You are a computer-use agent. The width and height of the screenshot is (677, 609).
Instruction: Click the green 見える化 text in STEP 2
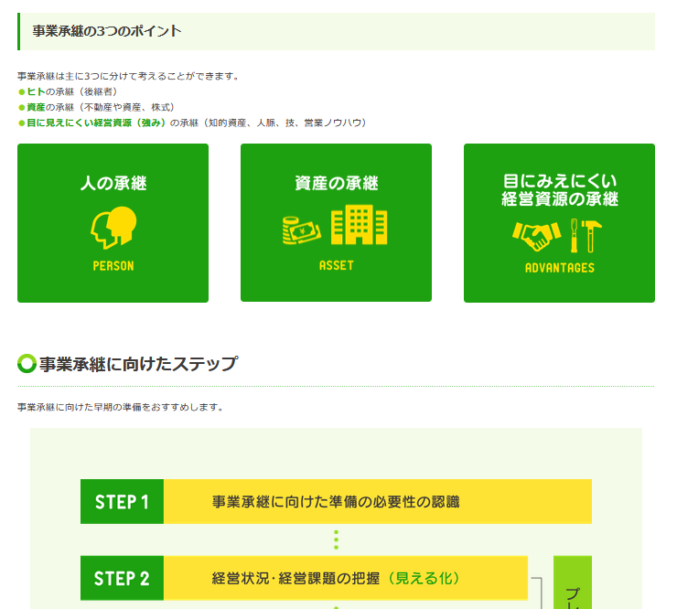pyautogui.click(x=422, y=578)
